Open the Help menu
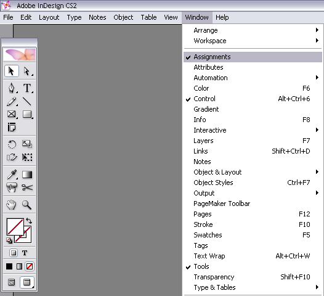Image resolution: width=324 pixels, height=296 pixels. pos(222,17)
